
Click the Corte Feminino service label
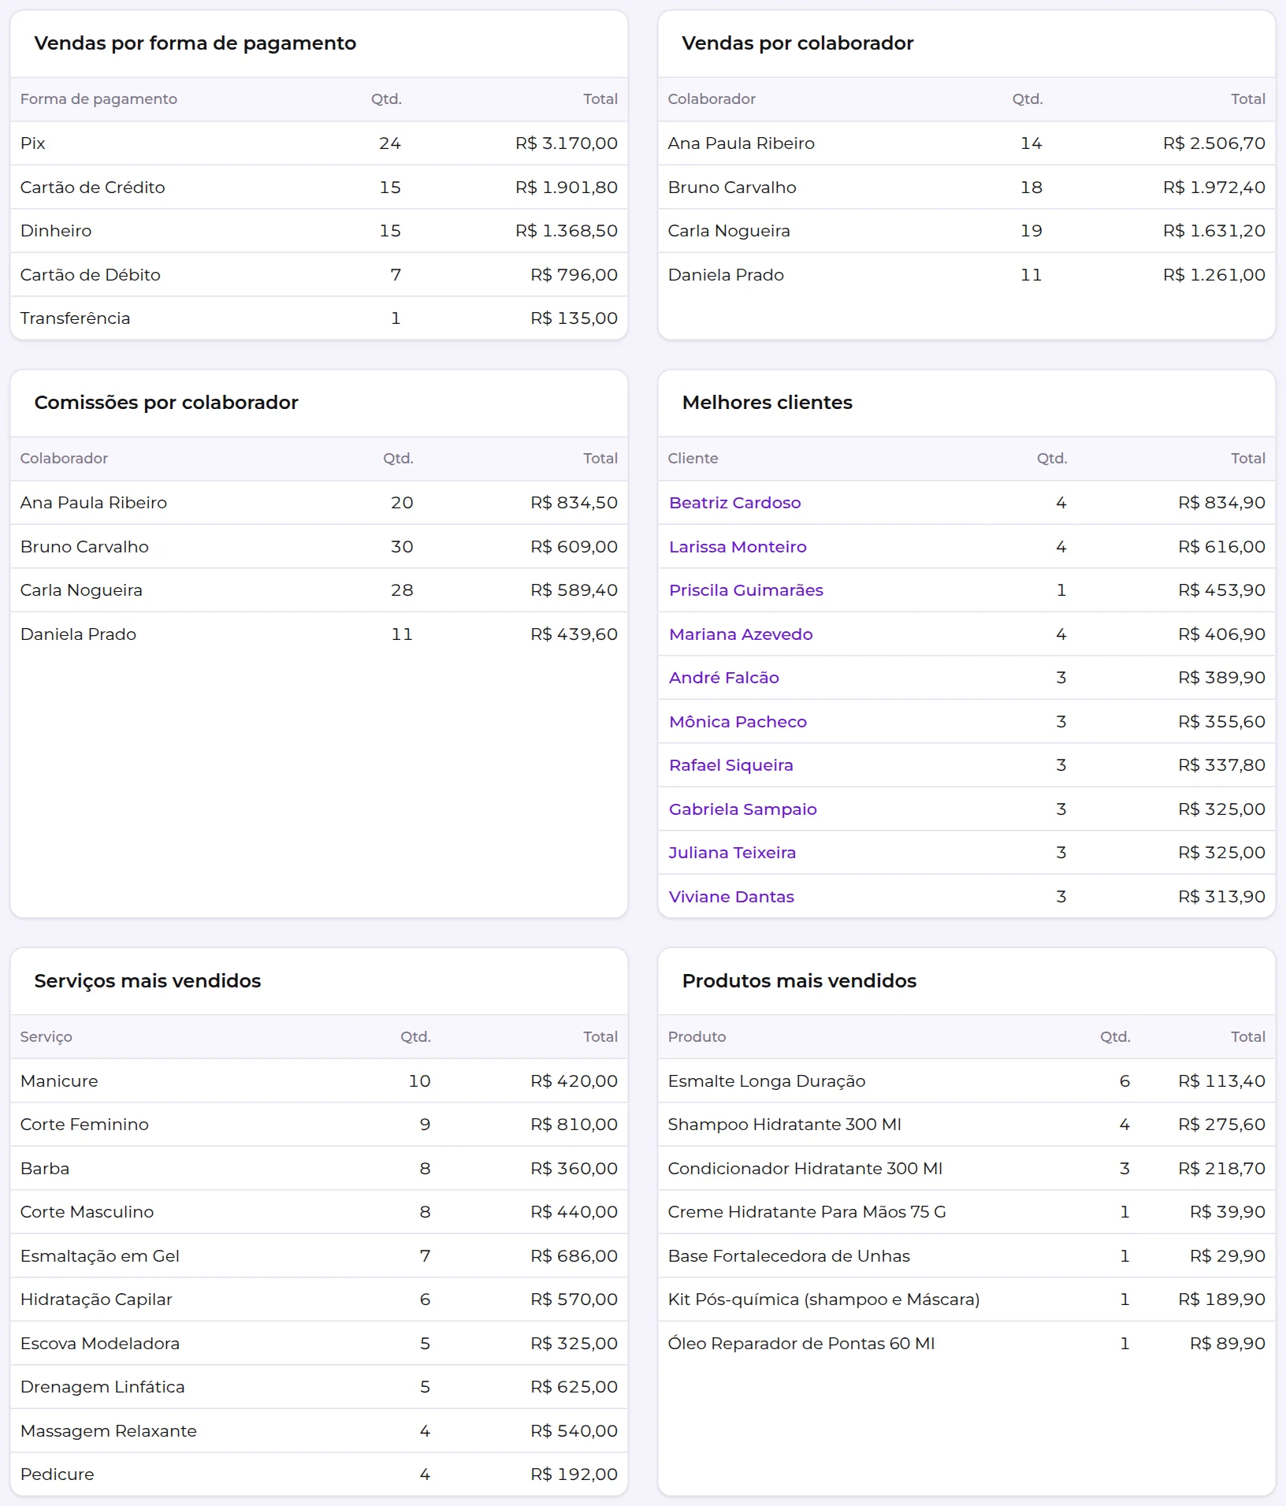(84, 1125)
